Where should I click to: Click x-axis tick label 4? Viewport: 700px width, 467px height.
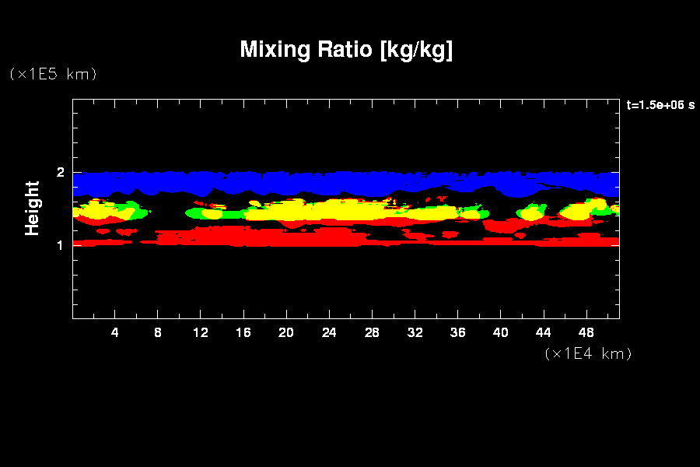pos(115,332)
